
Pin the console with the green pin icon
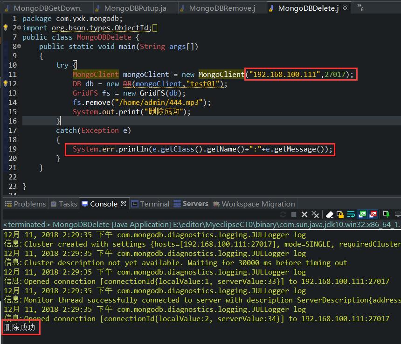386,214
